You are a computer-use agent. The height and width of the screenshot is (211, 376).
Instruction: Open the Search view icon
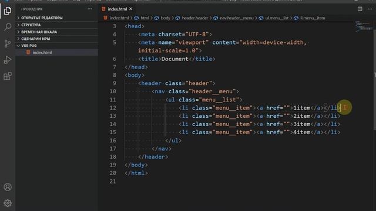coord(8,27)
